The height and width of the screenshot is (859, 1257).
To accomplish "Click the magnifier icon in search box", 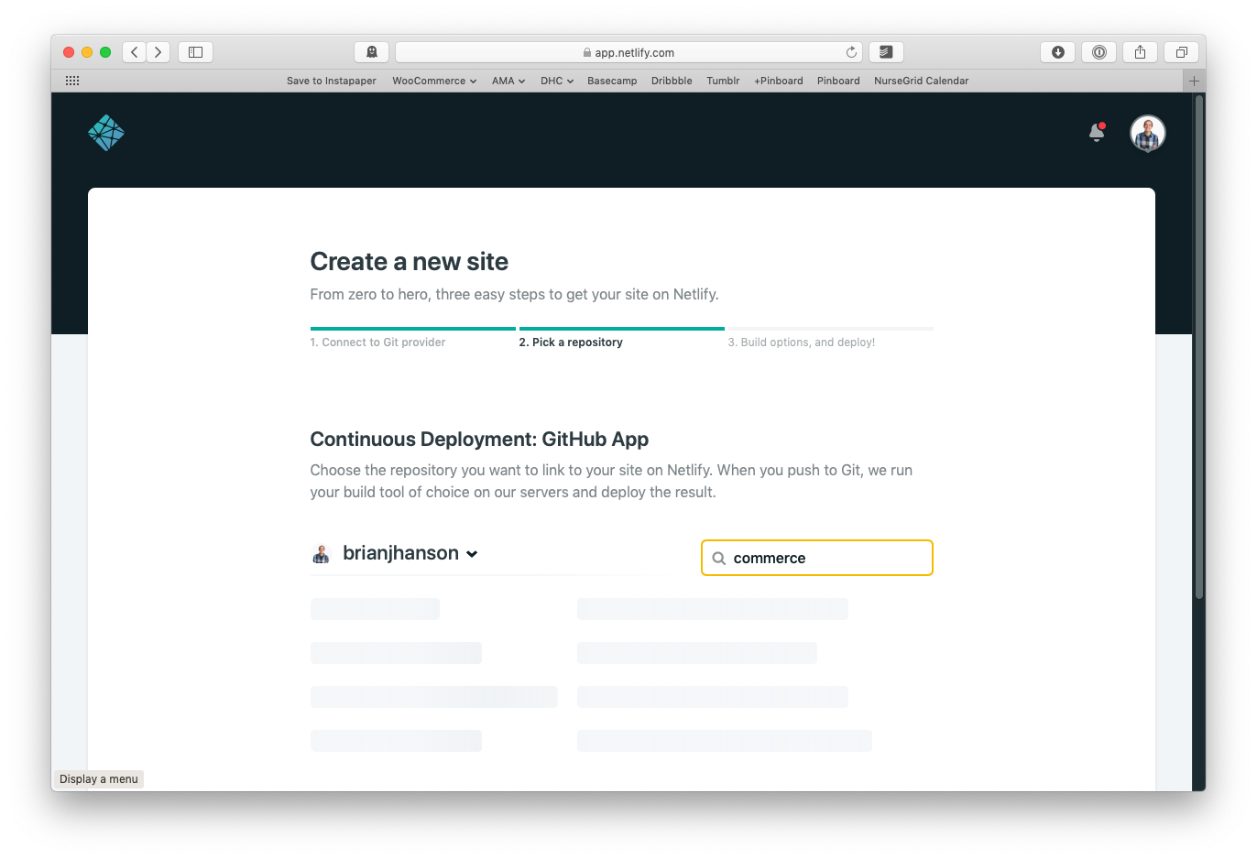I will [x=719, y=559].
